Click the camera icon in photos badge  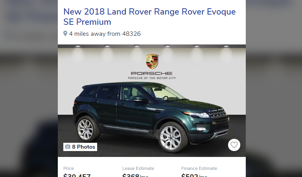(68, 147)
